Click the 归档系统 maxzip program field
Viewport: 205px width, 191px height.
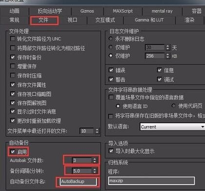point(151,181)
